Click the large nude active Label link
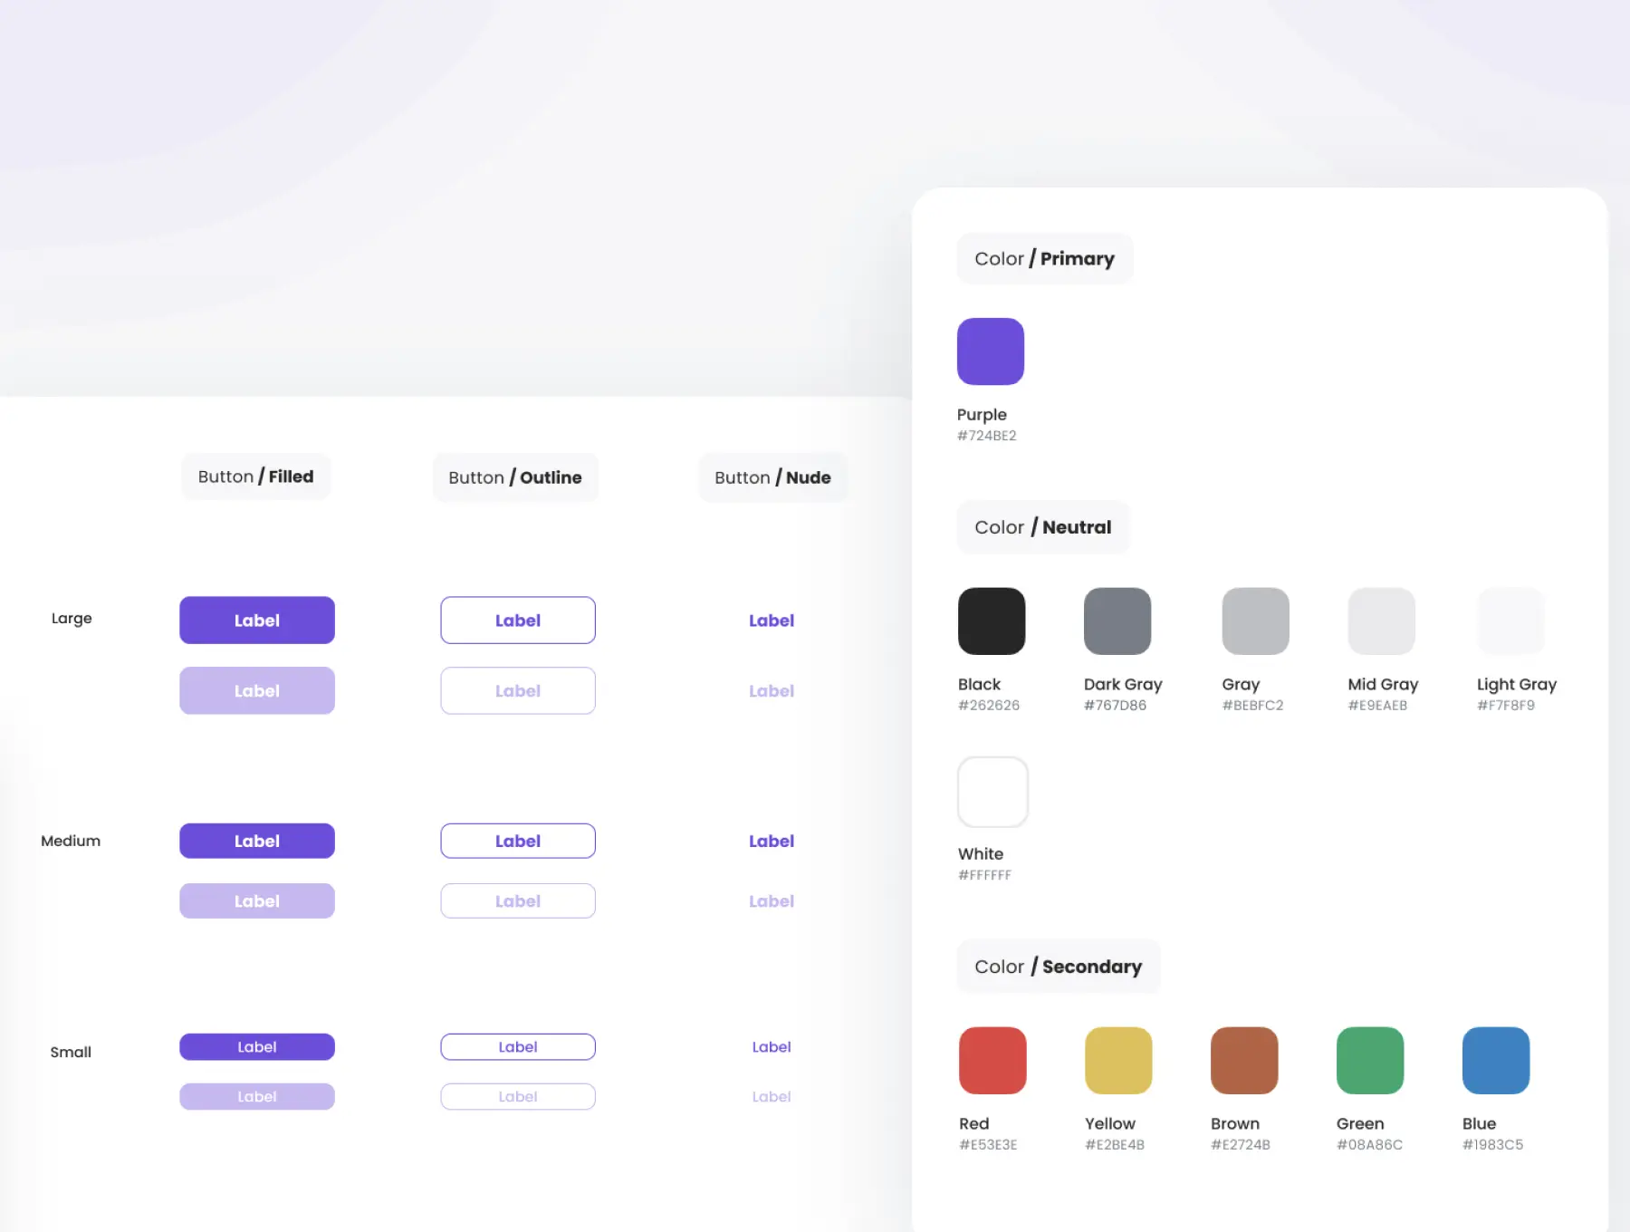The image size is (1630, 1232). (771, 621)
